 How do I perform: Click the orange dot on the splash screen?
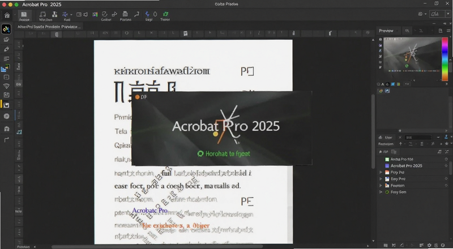point(137,97)
